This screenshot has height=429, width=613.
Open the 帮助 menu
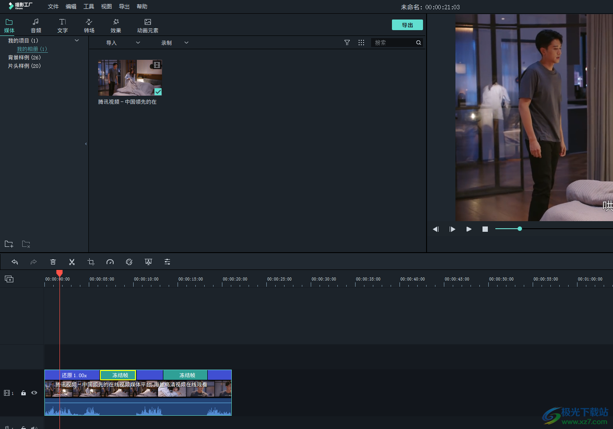click(x=142, y=7)
